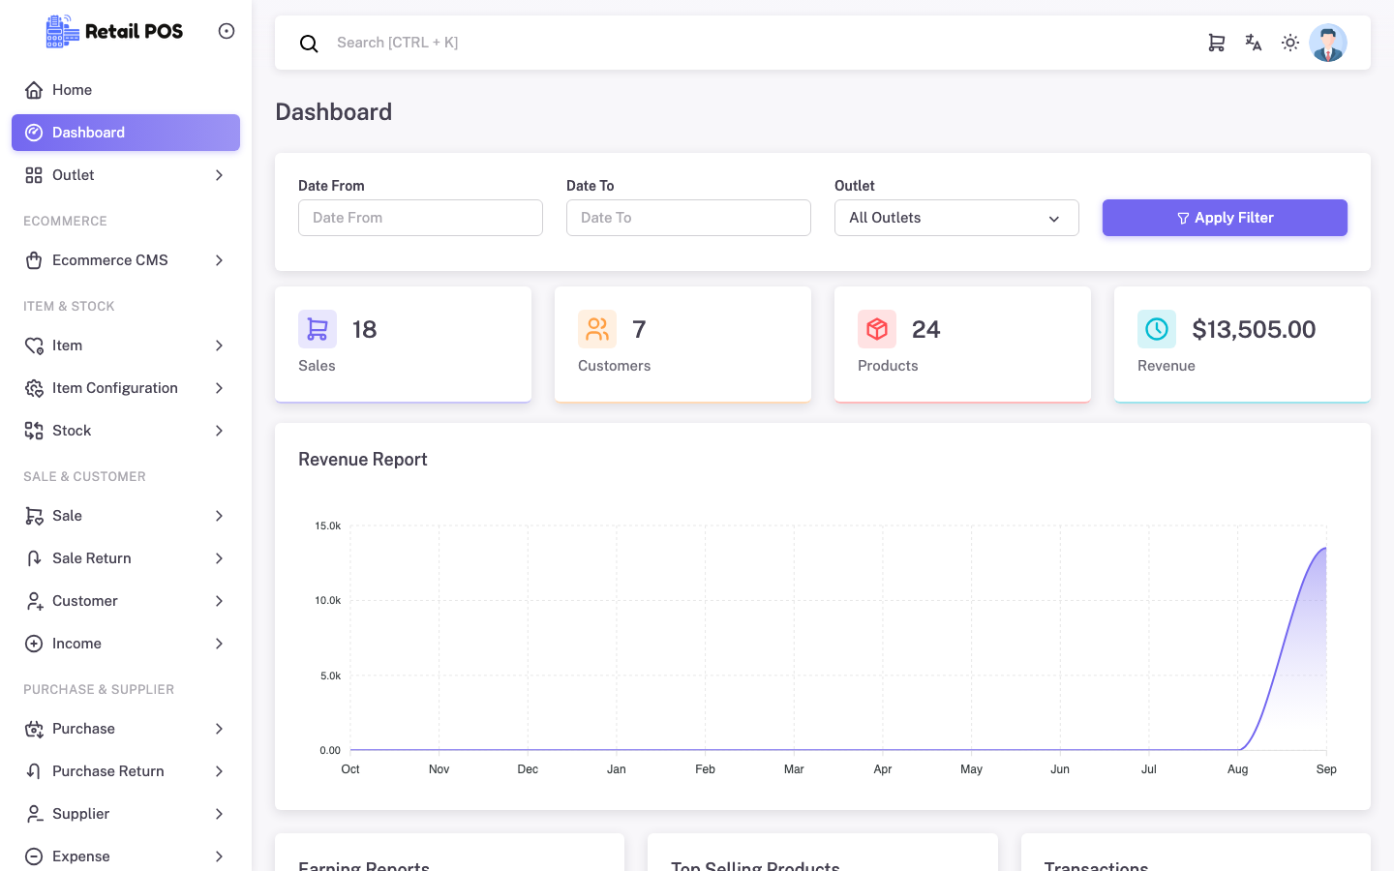Expand the Customer menu
The height and width of the screenshot is (871, 1394).
point(126,601)
